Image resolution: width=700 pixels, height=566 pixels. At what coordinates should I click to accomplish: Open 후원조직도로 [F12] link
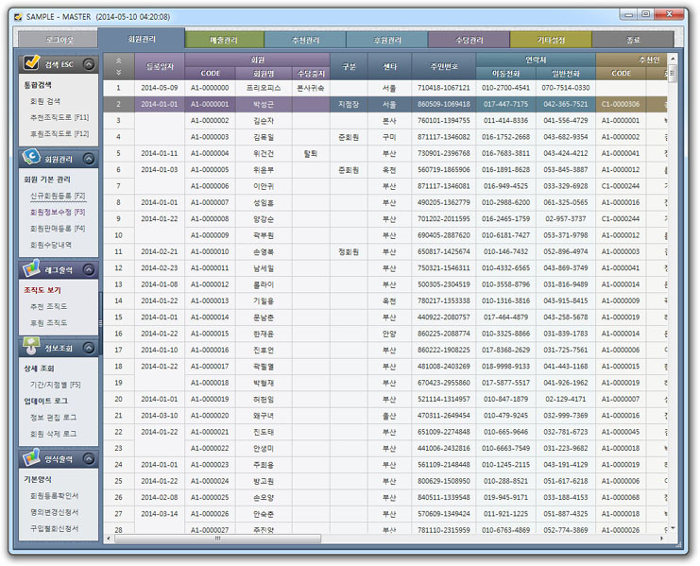(60, 133)
